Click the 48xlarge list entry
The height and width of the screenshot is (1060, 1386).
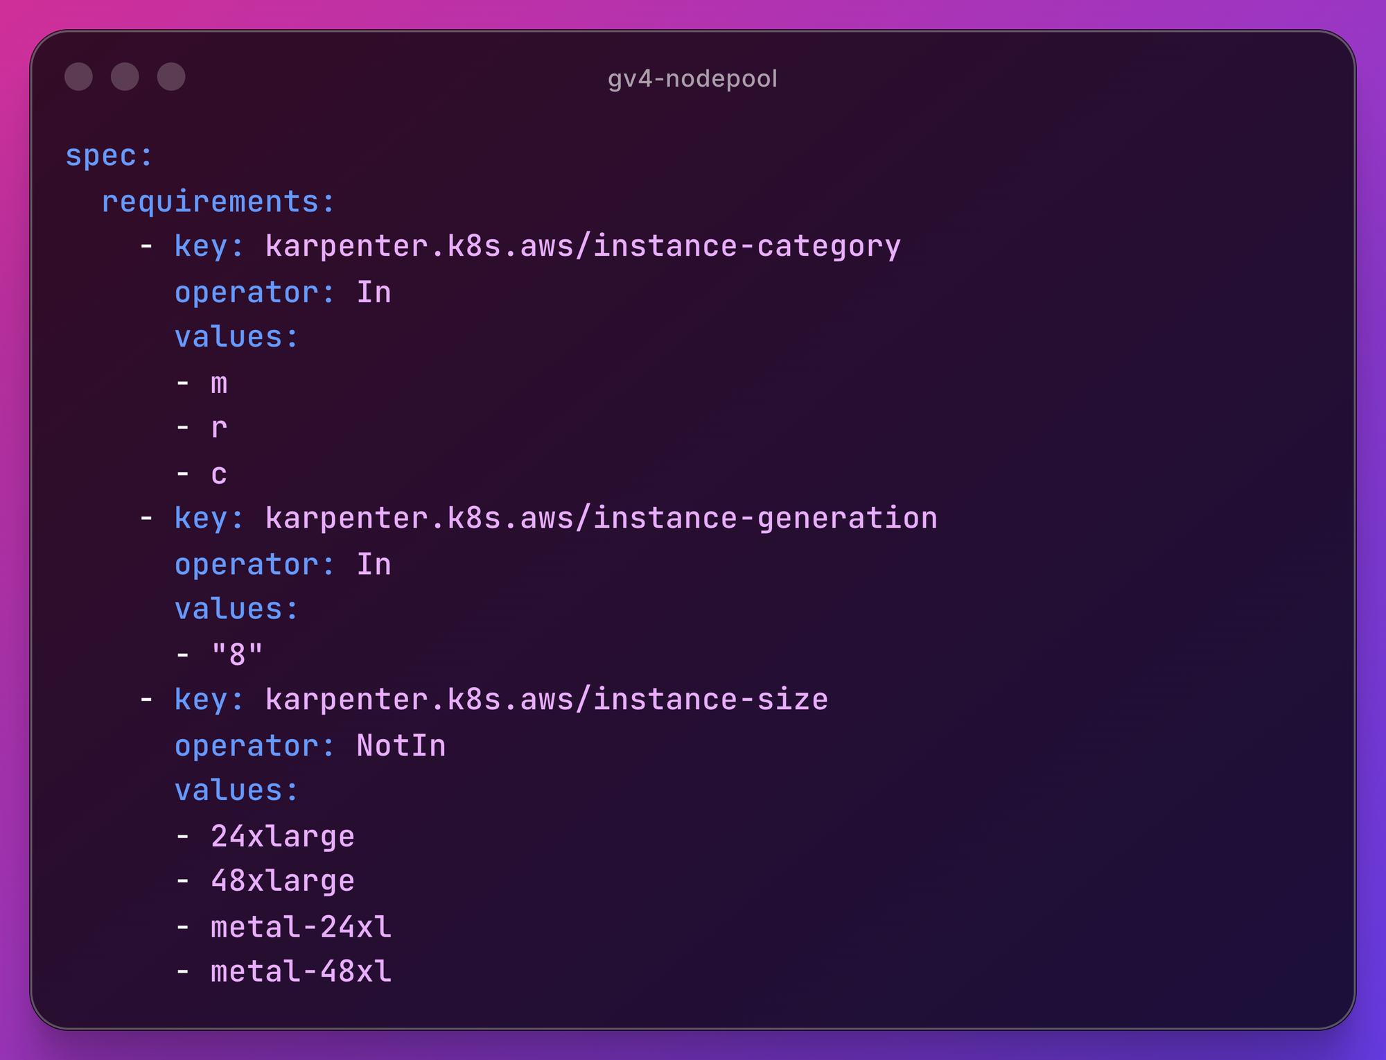click(282, 881)
